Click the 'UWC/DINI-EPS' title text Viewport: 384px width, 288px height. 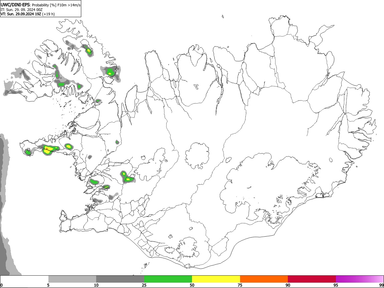[x=15, y=5]
